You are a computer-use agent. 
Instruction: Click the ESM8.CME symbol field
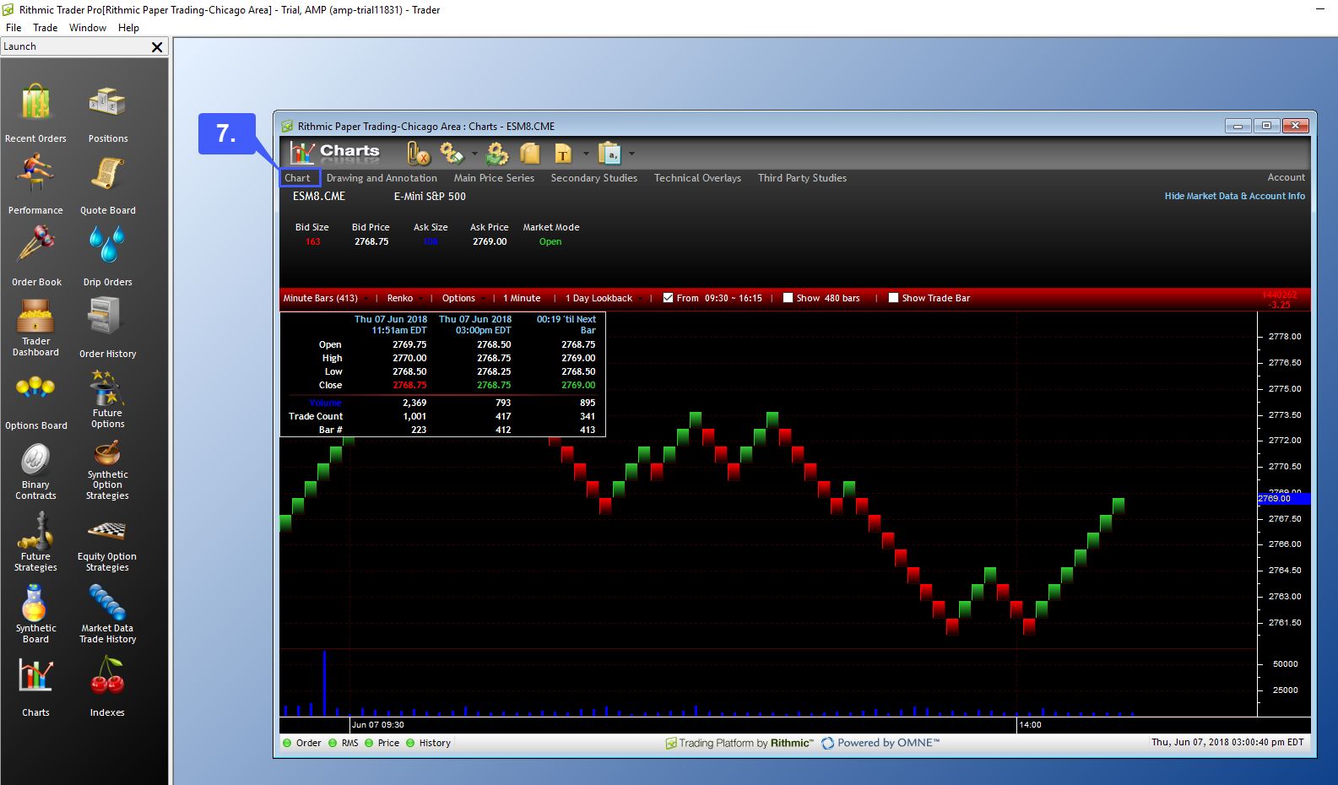(x=319, y=196)
